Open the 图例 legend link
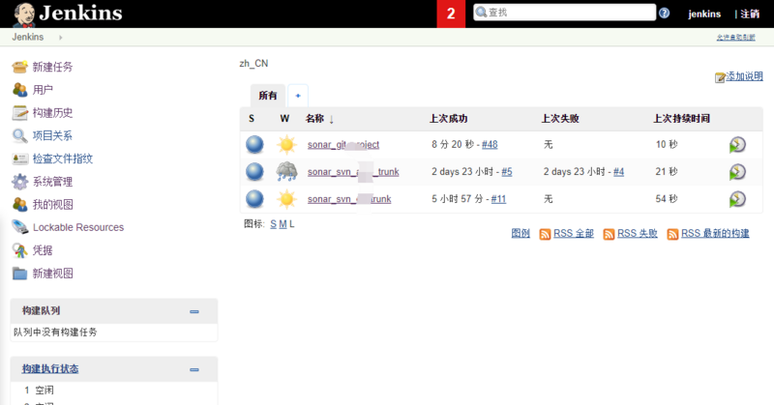 point(521,233)
